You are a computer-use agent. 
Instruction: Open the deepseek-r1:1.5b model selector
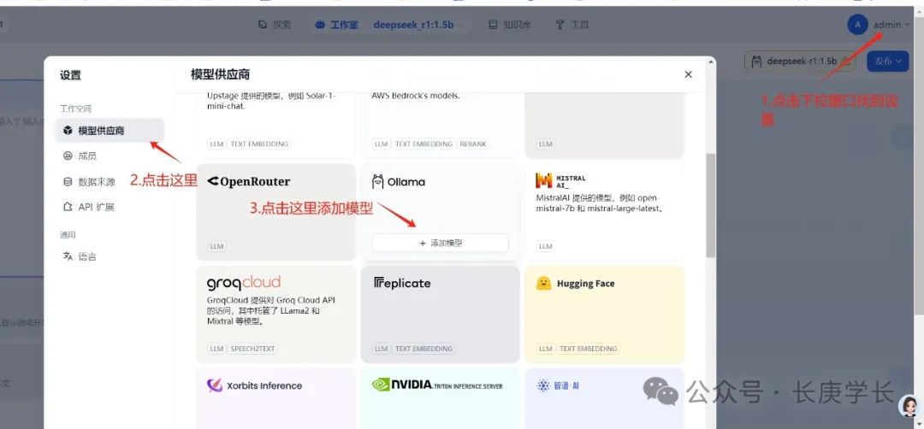pyautogui.click(x=800, y=61)
